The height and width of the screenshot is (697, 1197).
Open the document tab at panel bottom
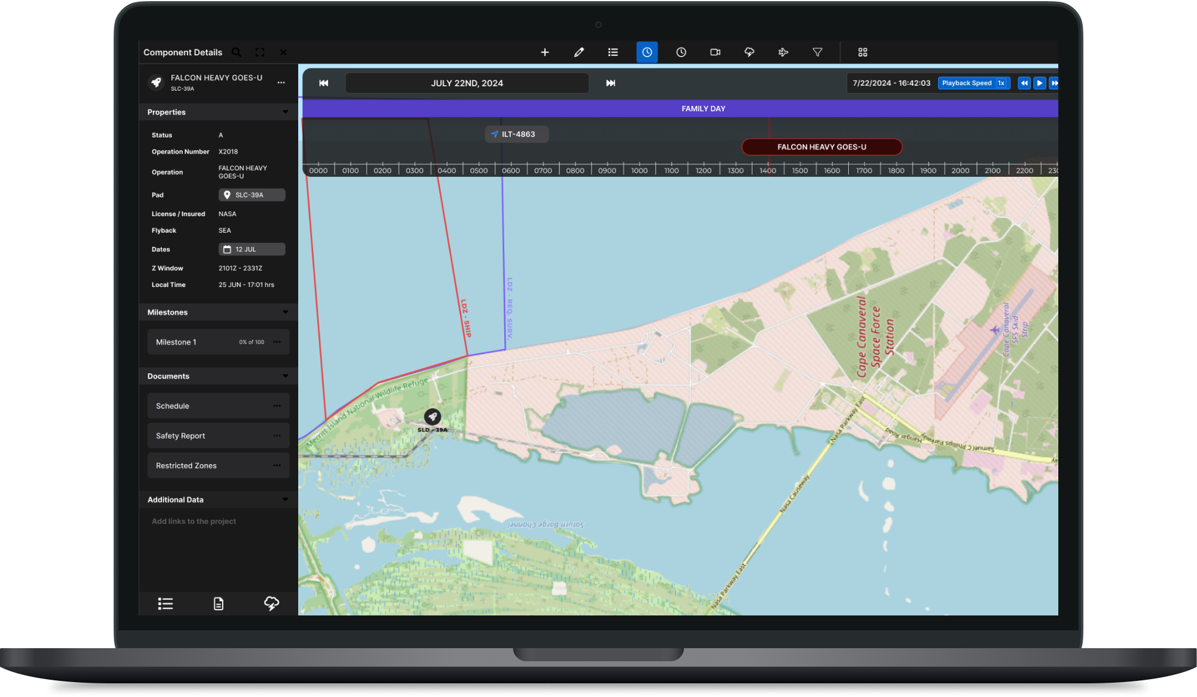(218, 604)
